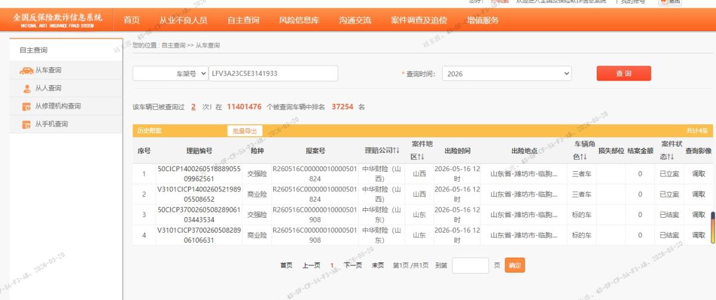
Task: Click 三者车 cell in row 2
Action: [x=581, y=194]
